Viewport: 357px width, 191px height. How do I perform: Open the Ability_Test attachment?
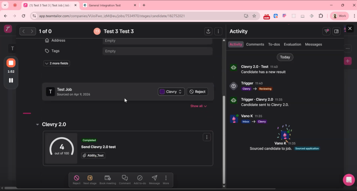(93, 155)
